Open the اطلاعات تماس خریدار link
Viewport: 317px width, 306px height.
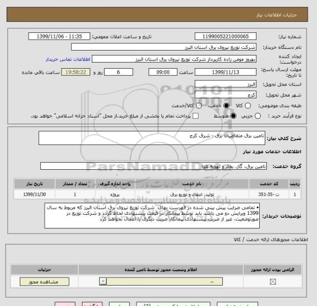pyautogui.click(x=68, y=59)
